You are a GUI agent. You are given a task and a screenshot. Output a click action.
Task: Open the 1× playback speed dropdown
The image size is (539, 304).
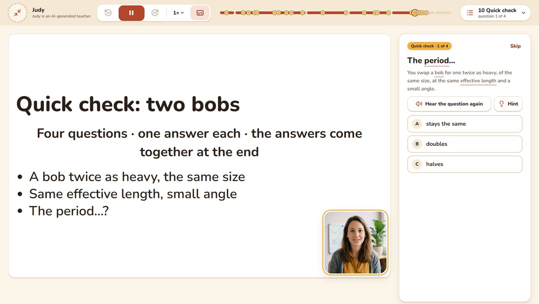click(178, 13)
